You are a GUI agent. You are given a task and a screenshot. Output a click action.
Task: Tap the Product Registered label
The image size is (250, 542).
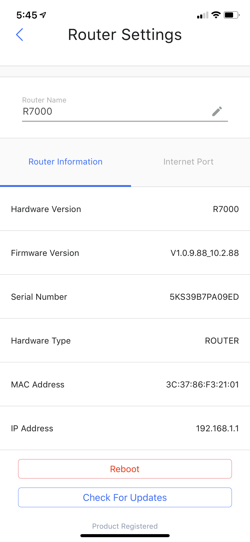[x=125, y=526]
